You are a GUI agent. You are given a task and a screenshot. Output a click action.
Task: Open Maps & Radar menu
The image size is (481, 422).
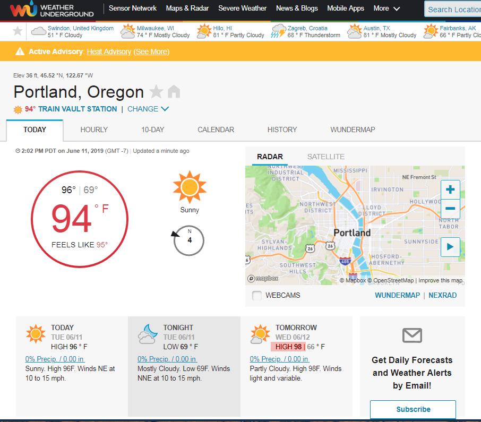(187, 8)
